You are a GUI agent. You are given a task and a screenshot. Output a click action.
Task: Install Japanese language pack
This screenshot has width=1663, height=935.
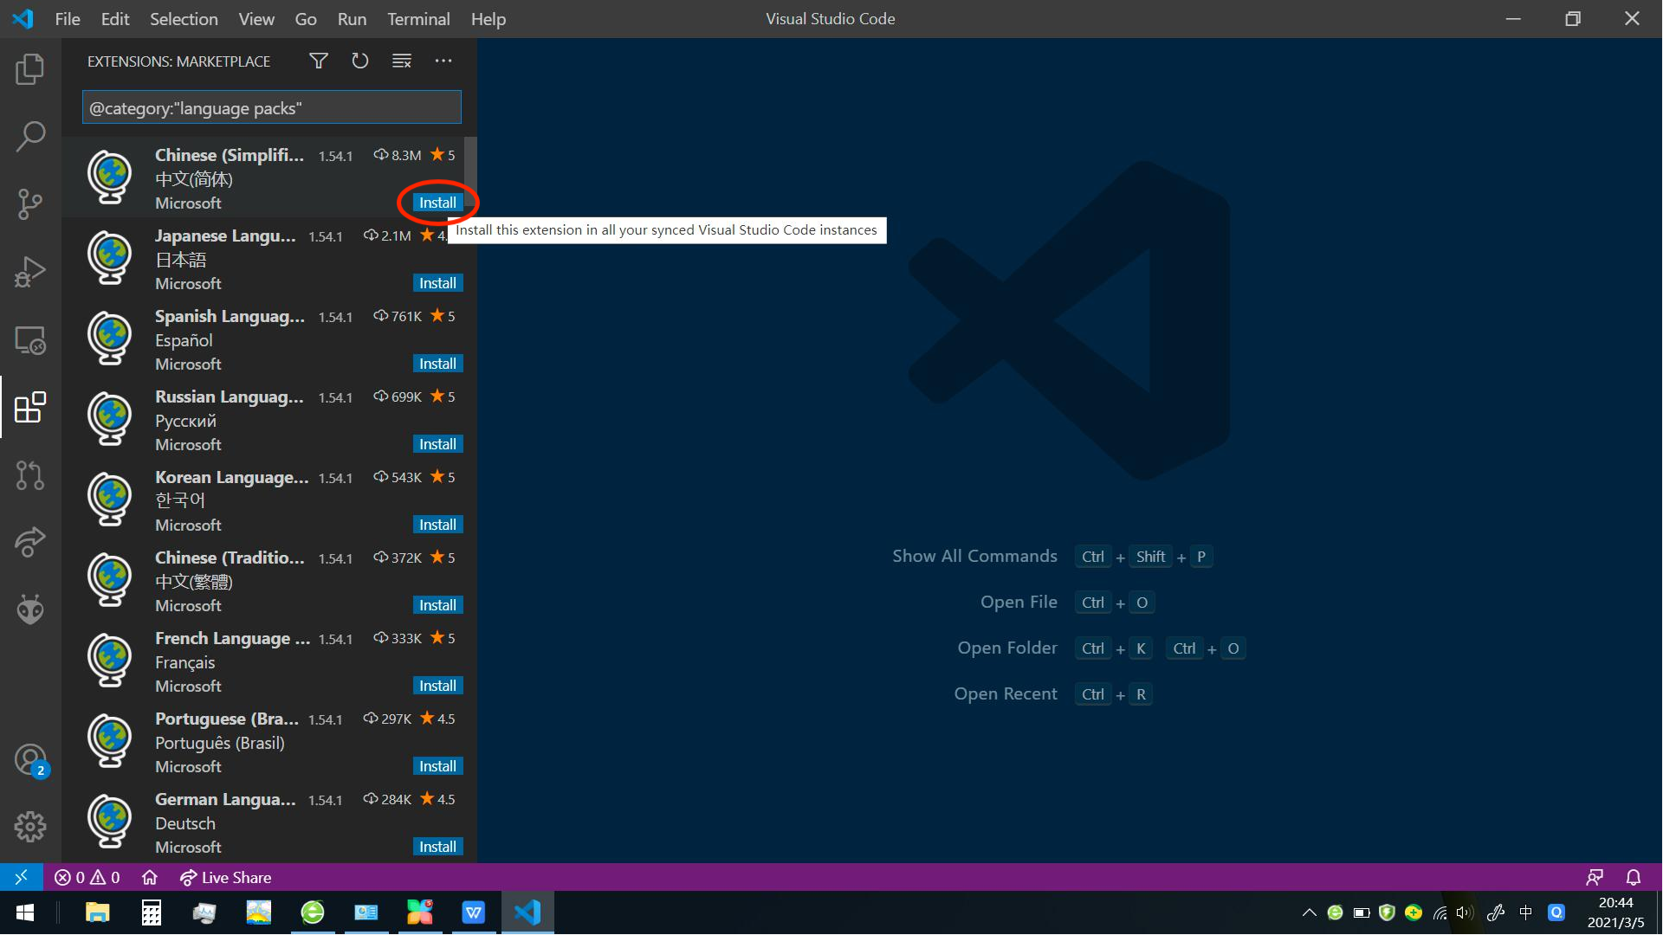437,283
